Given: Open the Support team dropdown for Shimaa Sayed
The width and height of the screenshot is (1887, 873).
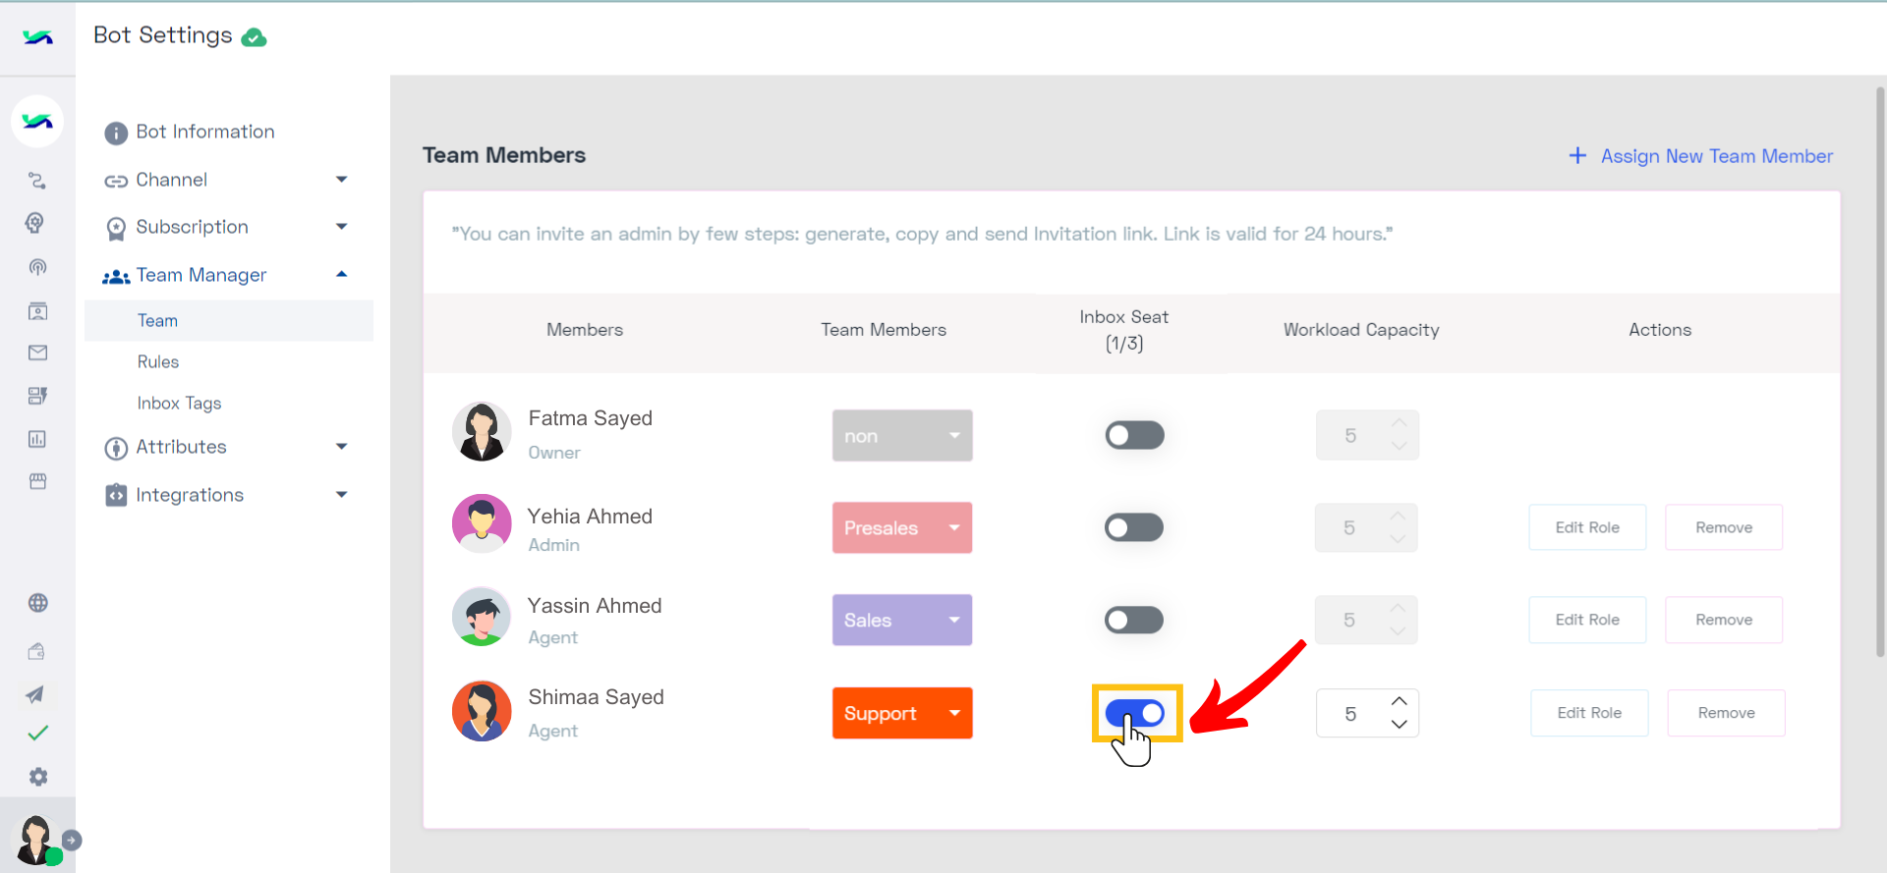Looking at the screenshot, I should (902, 713).
